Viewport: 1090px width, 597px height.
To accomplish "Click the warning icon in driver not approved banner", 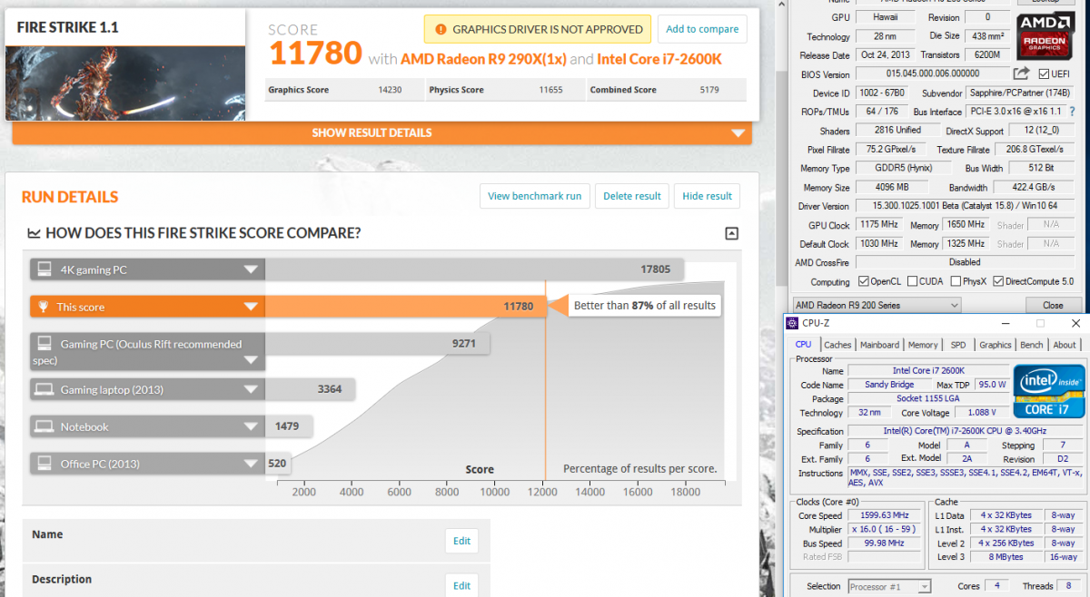I will pos(440,29).
